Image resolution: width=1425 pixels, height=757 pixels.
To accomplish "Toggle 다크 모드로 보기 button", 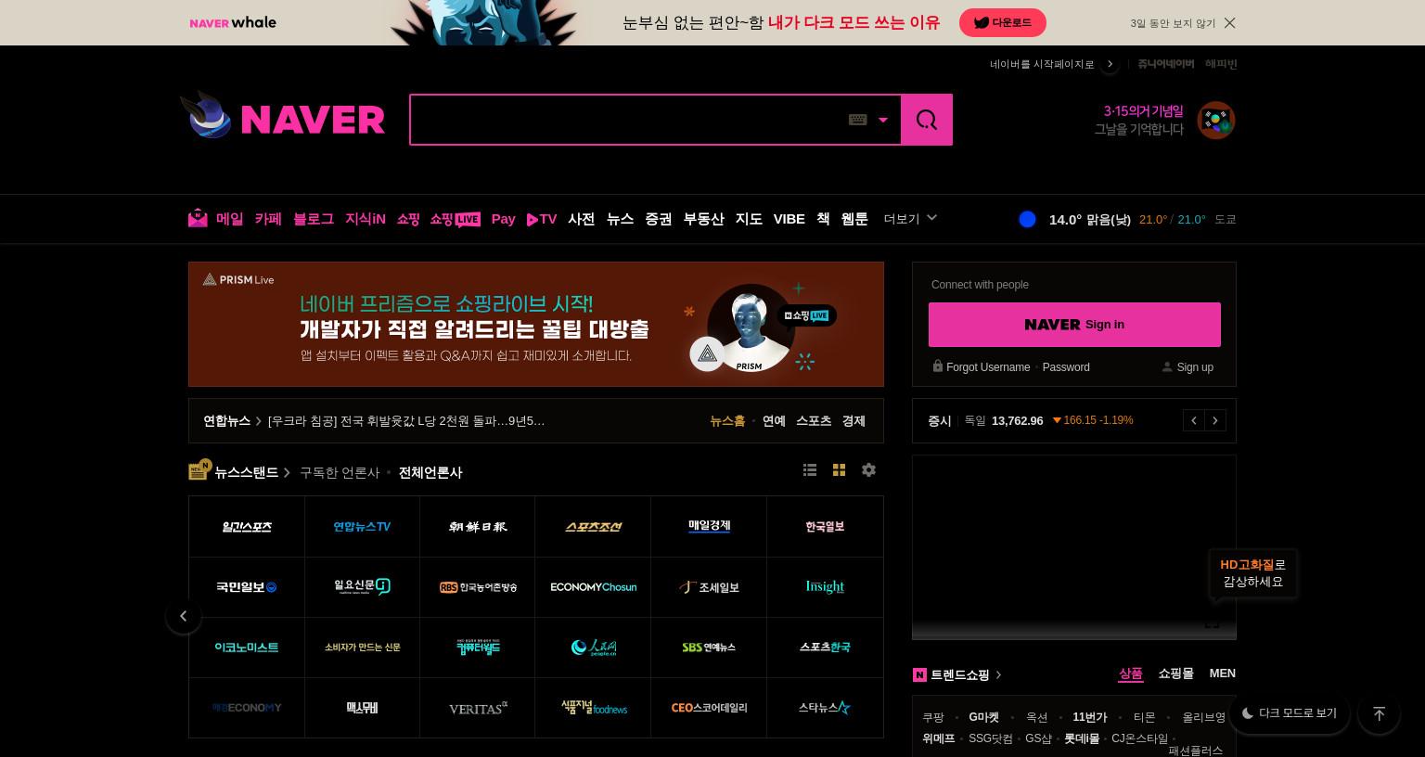I will tap(1290, 713).
